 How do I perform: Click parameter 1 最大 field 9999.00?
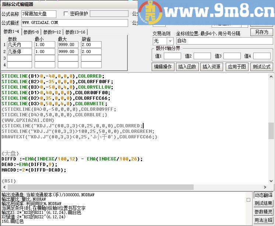coord(68,45)
